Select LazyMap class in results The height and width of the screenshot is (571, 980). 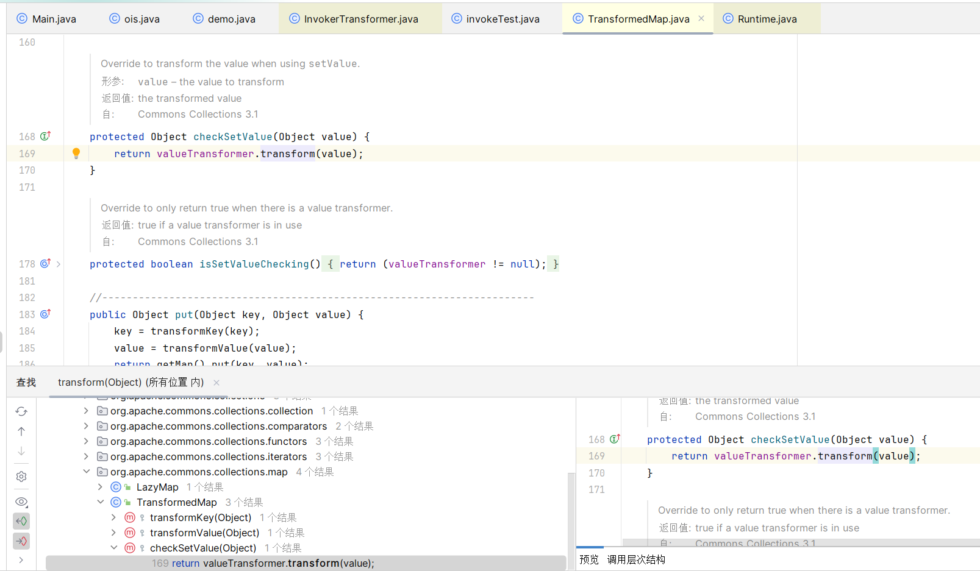click(157, 487)
